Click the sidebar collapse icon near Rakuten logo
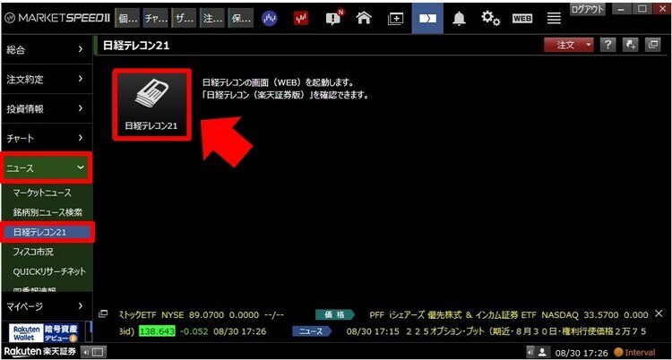The height and width of the screenshot is (360, 672). pyautogui.click(x=93, y=352)
